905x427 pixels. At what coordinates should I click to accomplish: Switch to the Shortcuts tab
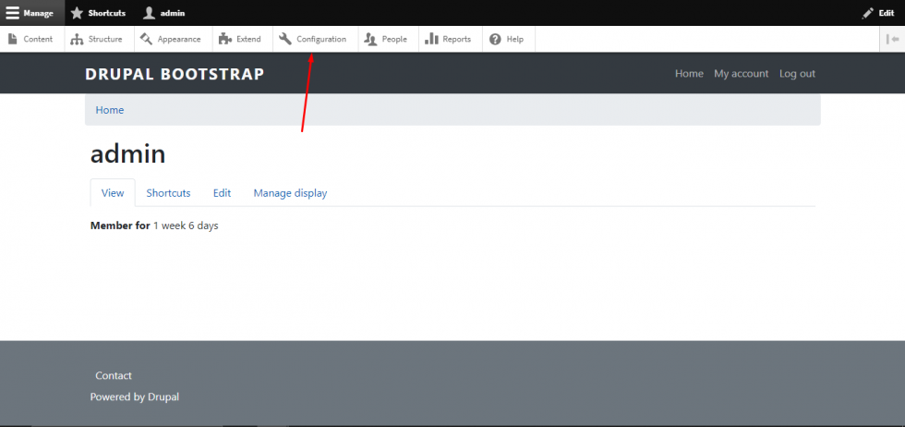pos(168,193)
